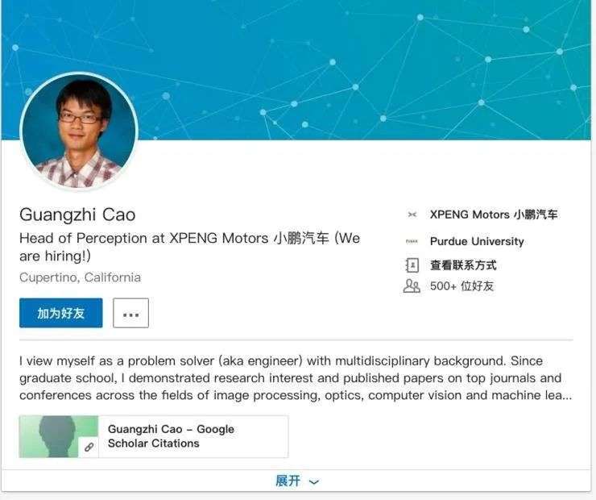The image size is (596, 500).
Task: Open the 查看联系方式 contact info link
Action: 463,265
